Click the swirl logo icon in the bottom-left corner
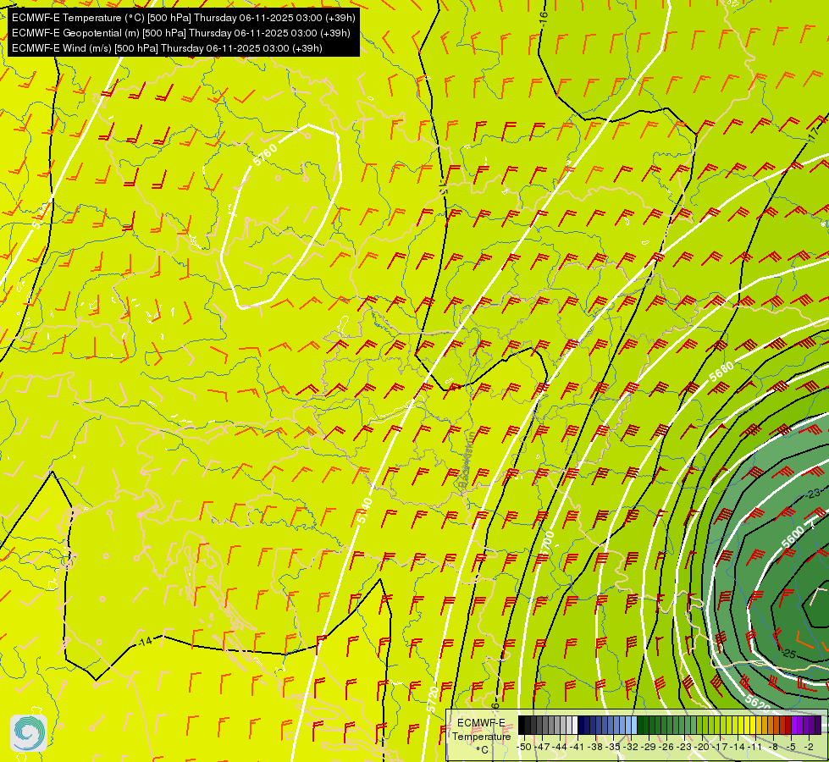 tap(29, 733)
